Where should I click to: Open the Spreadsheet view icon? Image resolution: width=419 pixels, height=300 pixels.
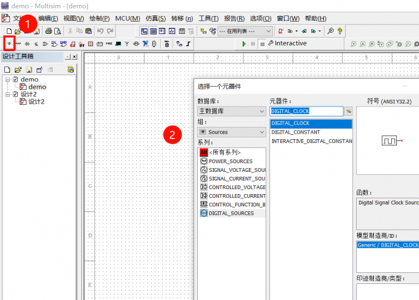(153, 31)
